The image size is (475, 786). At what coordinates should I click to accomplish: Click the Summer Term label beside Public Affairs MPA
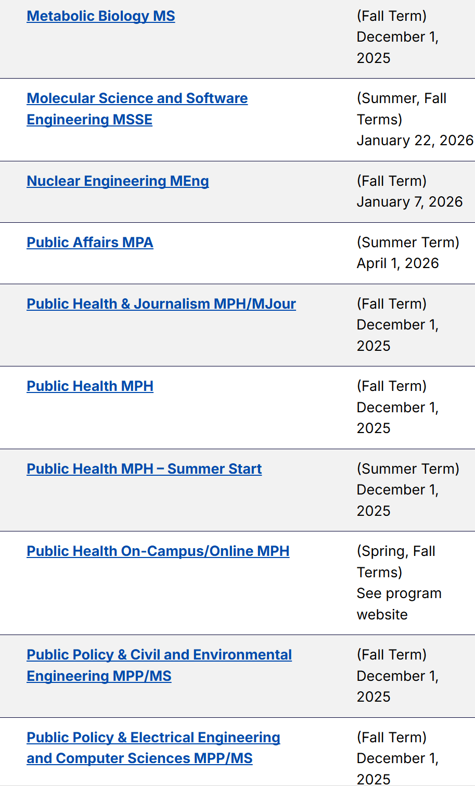click(x=408, y=243)
